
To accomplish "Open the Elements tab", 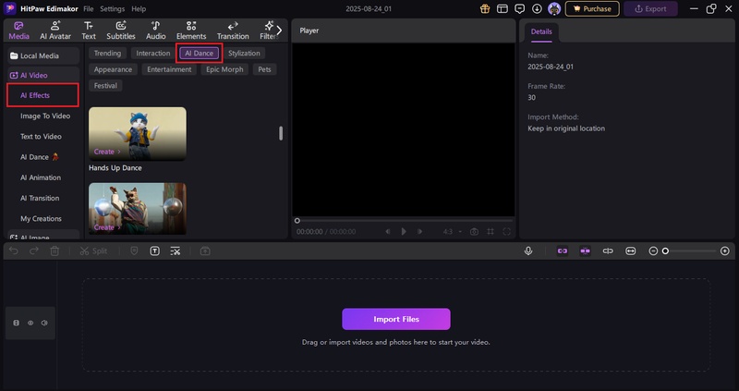I will pyautogui.click(x=191, y=31).
